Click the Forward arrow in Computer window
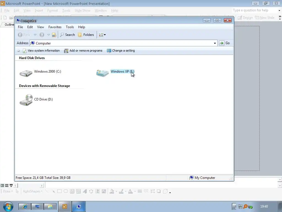 click(x=42, y=35)
